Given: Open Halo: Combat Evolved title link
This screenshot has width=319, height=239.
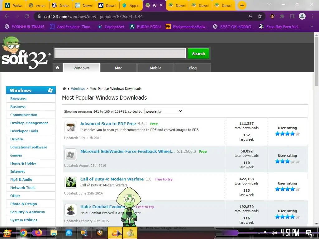Looking at the screenshot, I should tap(103, 207).
